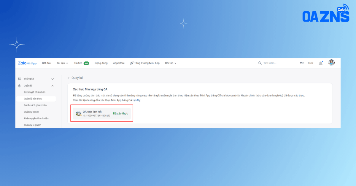Switch language to ENG
356x186 pixels.
click(x=310, y=63)
